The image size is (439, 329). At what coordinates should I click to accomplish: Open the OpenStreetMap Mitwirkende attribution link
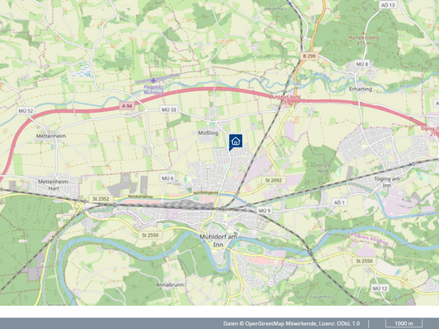281,323
